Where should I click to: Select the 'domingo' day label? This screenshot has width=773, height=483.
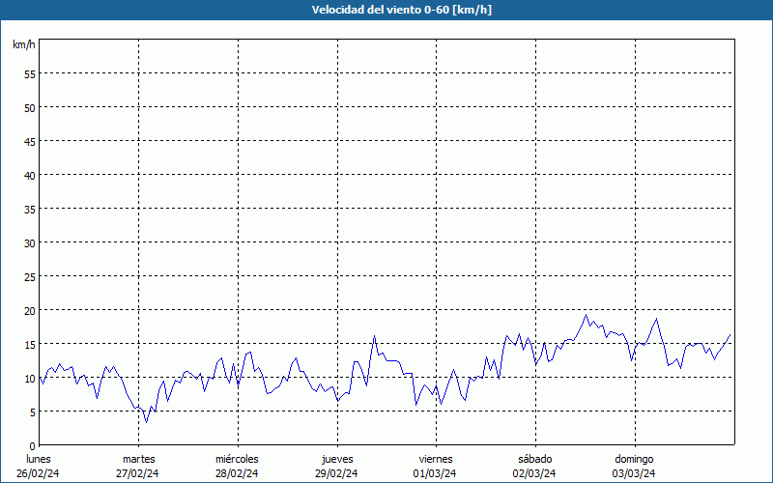pyautogui.click(x=634, y=459)
